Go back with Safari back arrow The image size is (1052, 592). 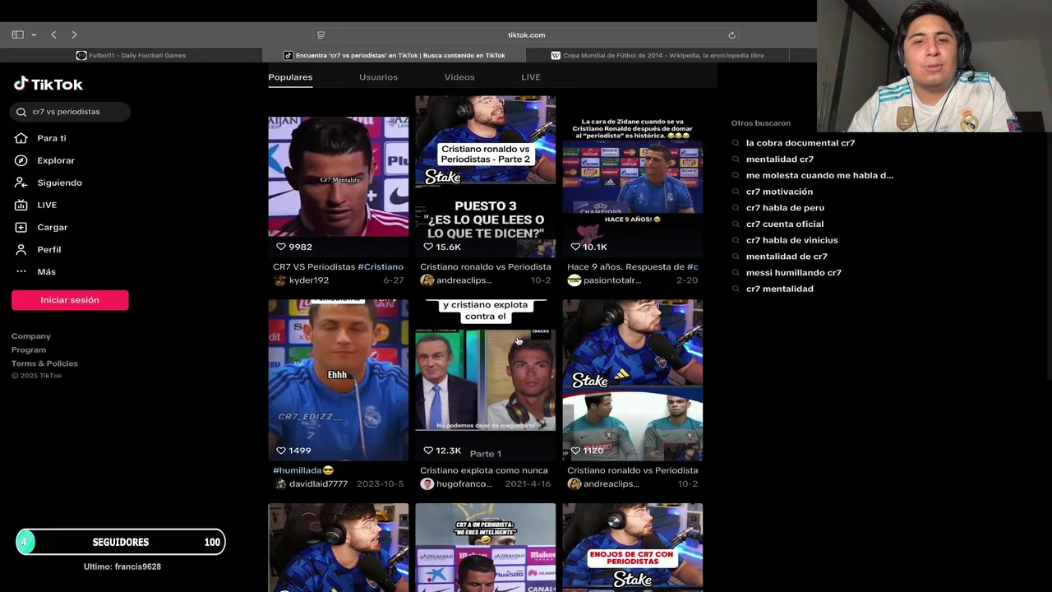click(x=53, y=35)
